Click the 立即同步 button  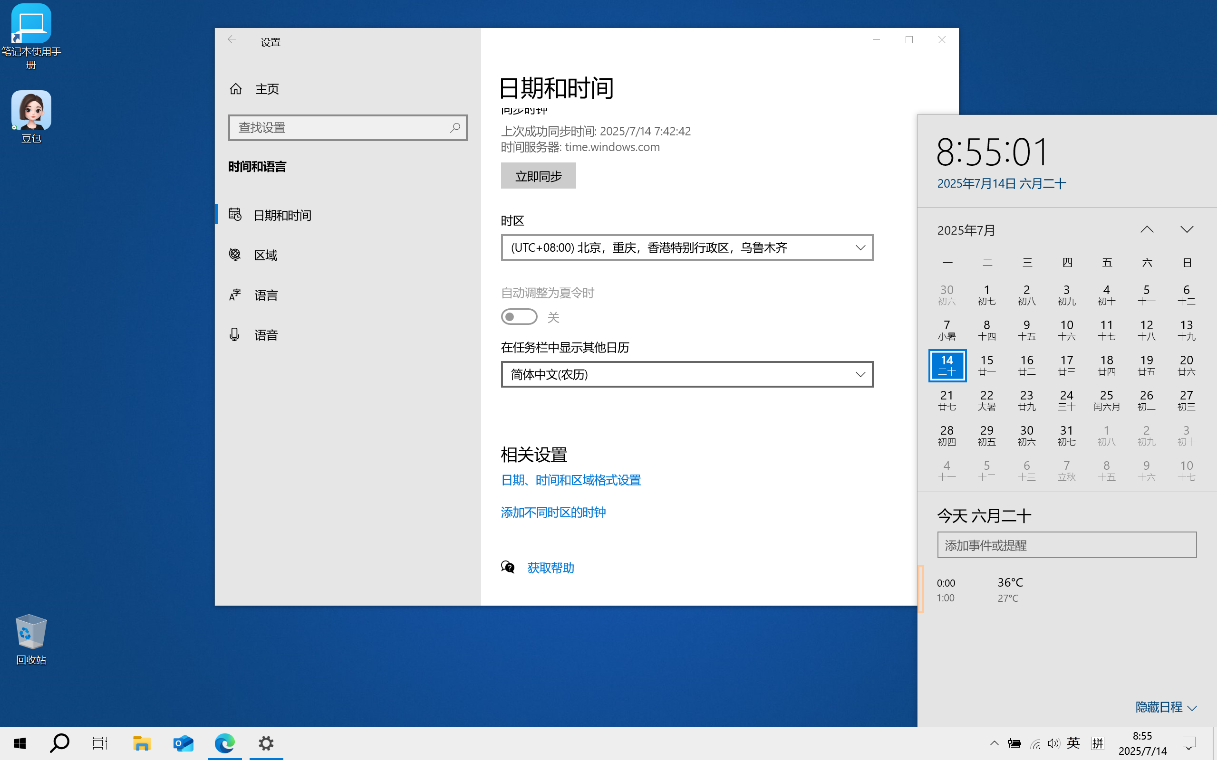538,175
